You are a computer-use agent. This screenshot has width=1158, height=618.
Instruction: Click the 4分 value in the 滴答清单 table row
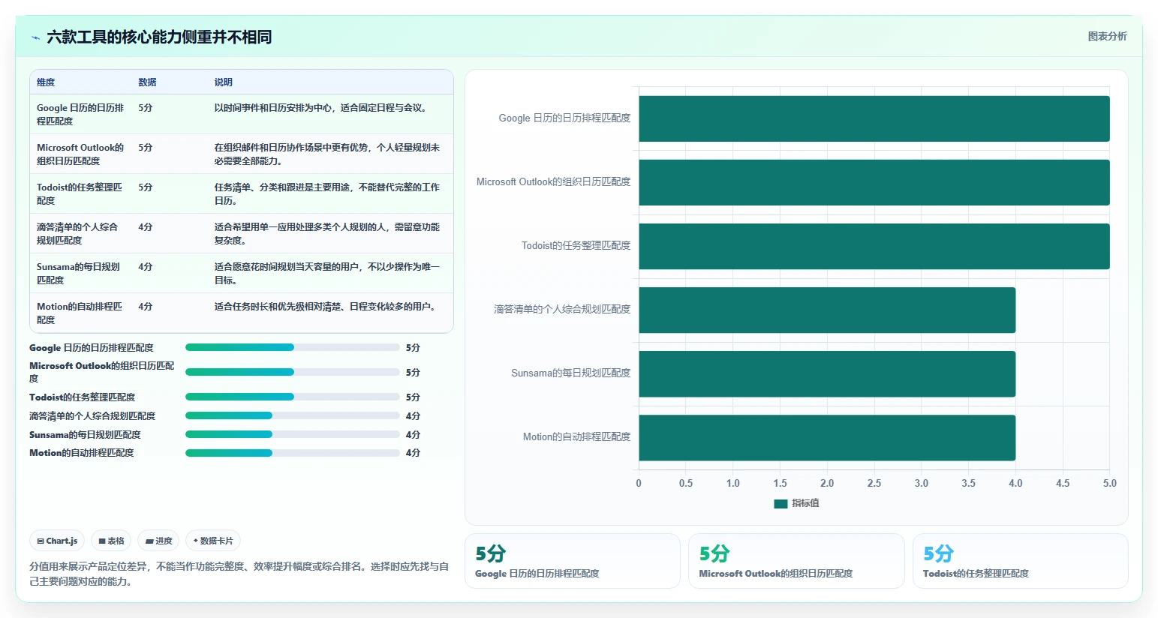[x=146, y=227]
